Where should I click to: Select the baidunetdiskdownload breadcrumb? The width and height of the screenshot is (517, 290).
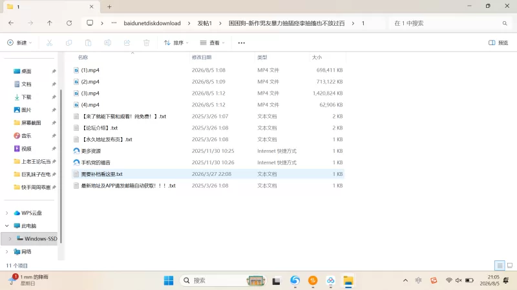click(x=152, y=23)
